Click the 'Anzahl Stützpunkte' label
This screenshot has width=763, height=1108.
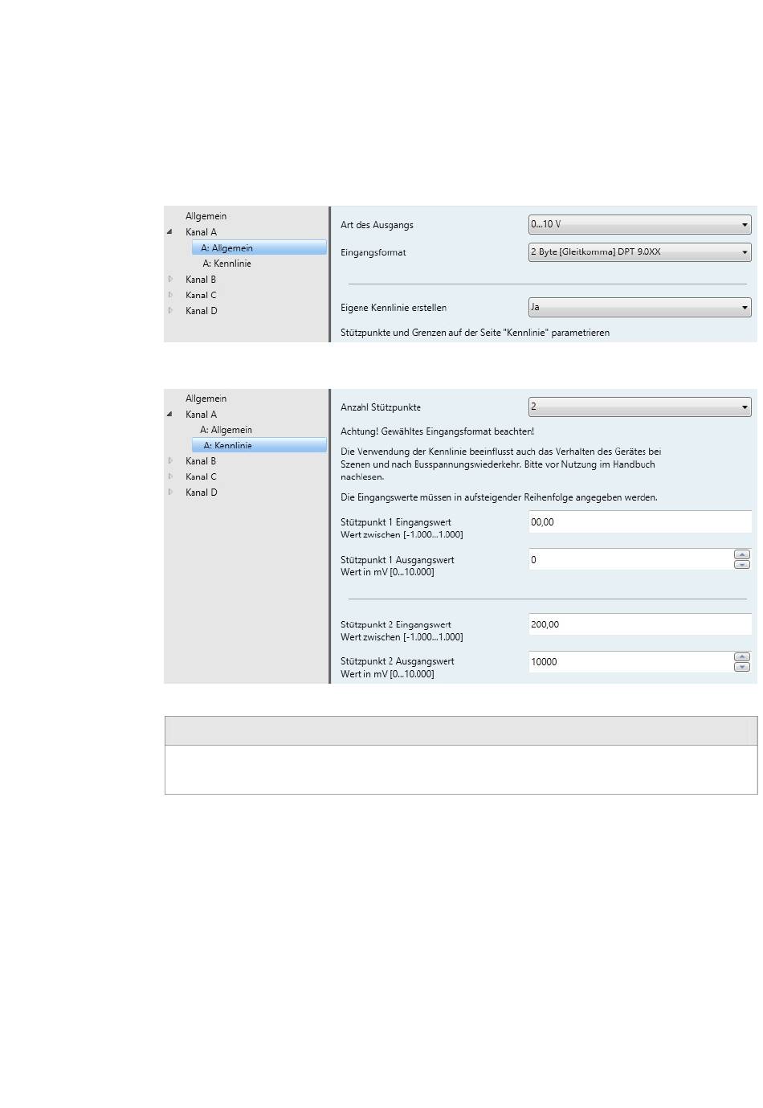click(x=381, y=407)
